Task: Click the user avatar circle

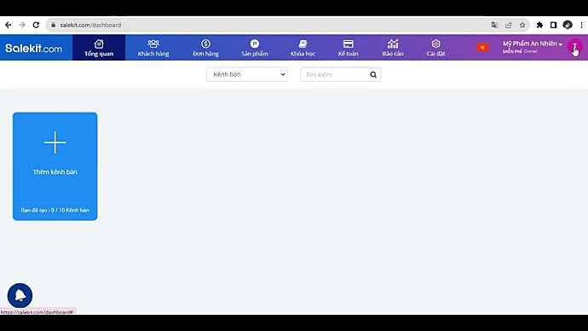Action: pyautogui.click(x=574, y=47)
